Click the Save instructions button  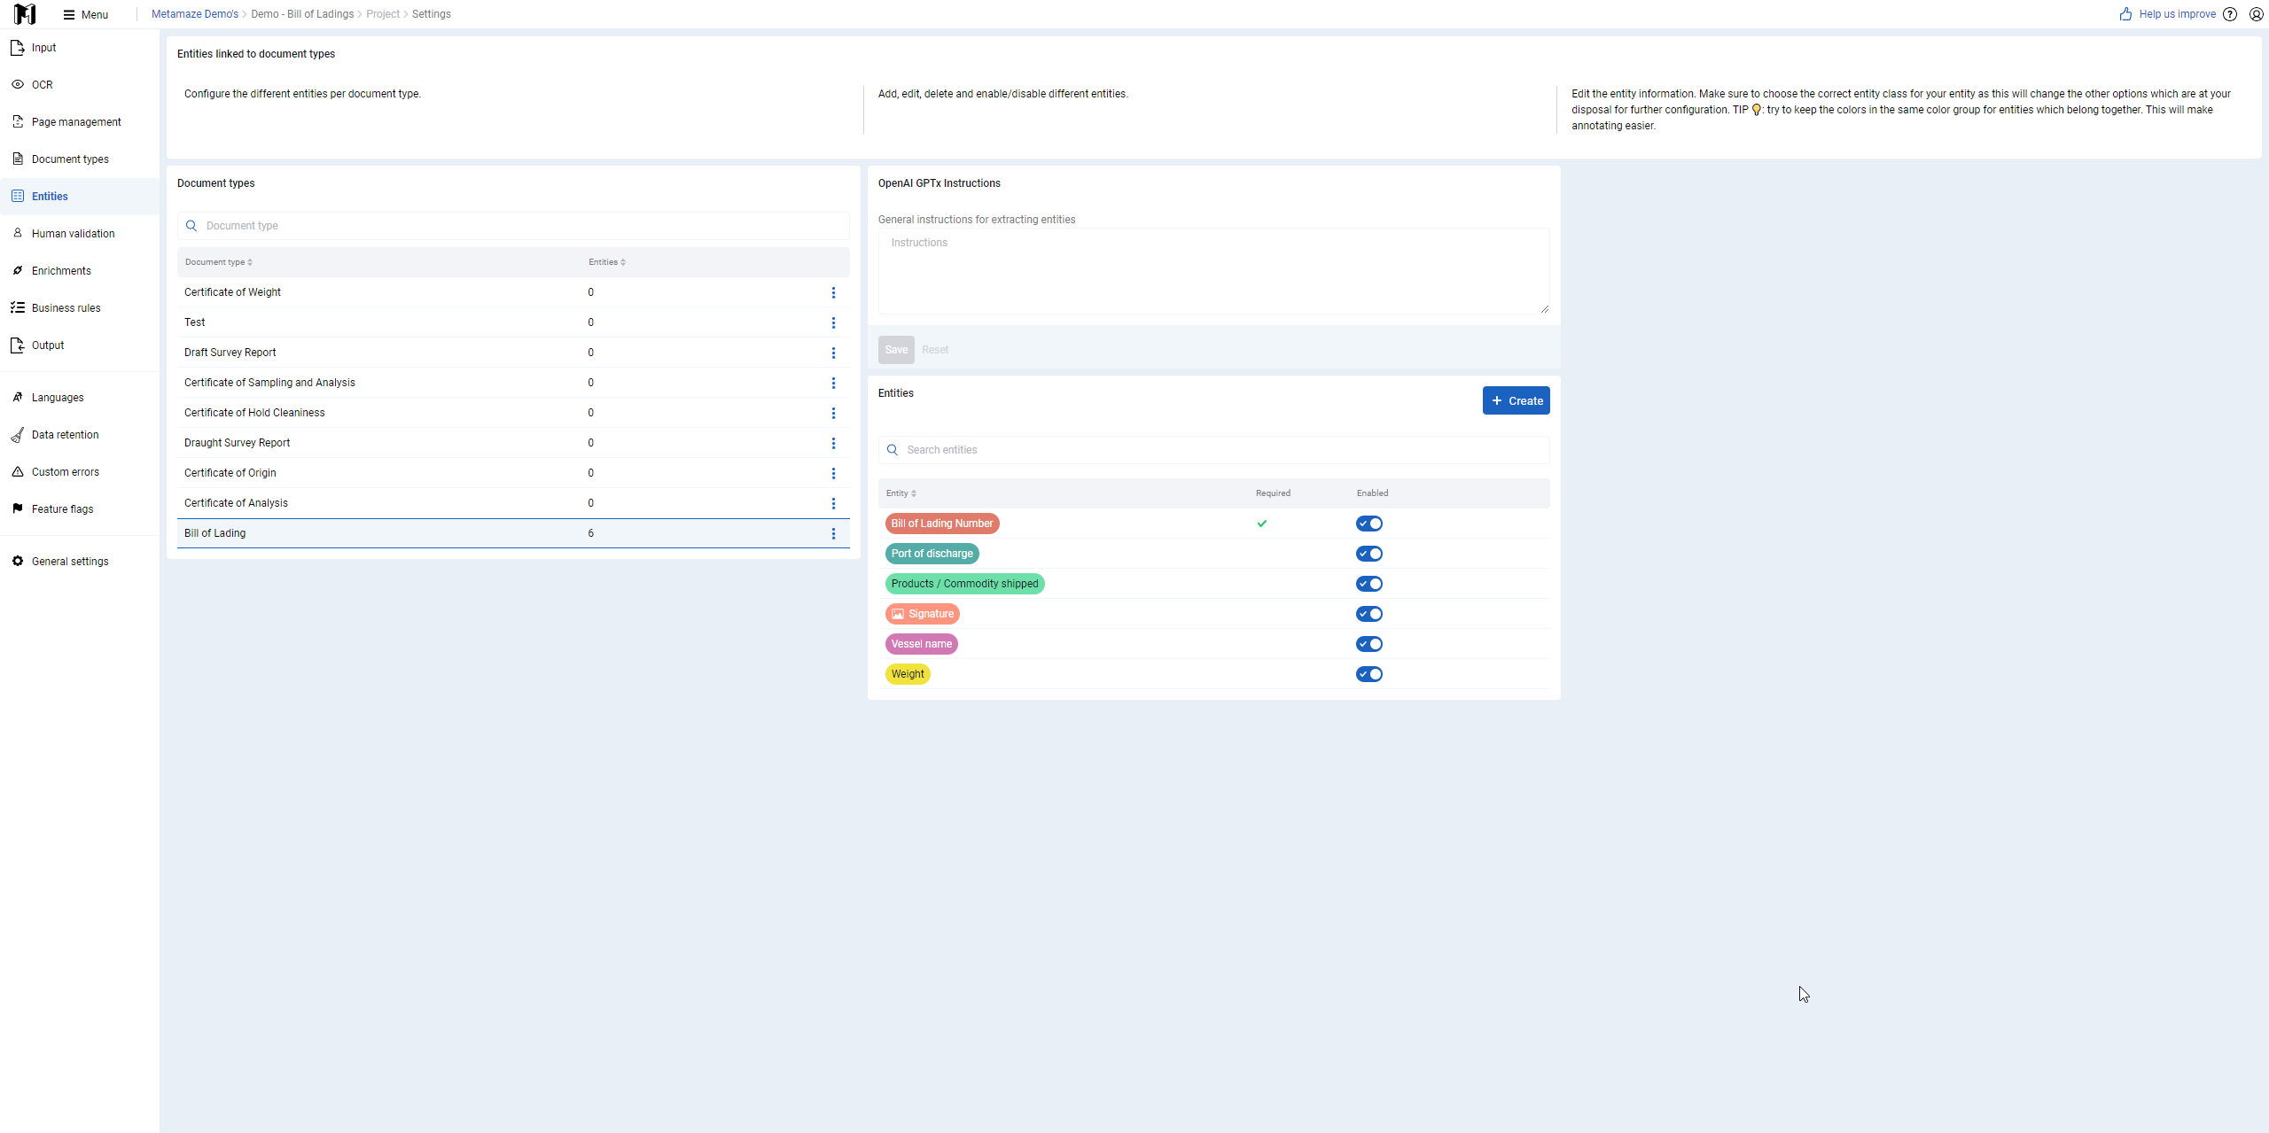coord(896,350)
